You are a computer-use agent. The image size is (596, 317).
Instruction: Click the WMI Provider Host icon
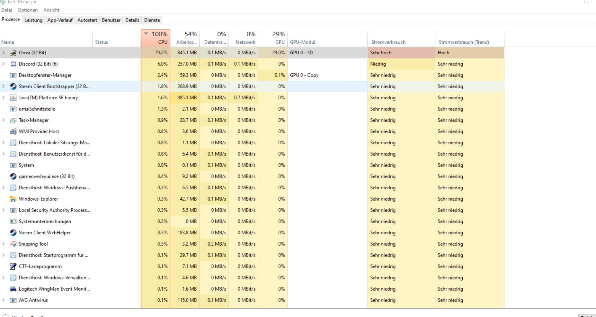[x=13, y=131]
